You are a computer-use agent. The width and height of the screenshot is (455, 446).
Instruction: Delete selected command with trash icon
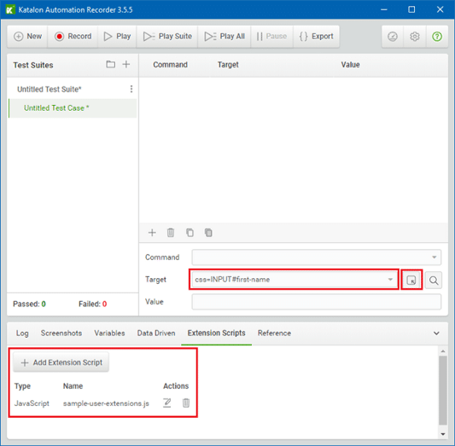171,233
